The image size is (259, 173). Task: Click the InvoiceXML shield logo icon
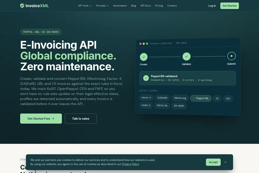tap(22, 6)
